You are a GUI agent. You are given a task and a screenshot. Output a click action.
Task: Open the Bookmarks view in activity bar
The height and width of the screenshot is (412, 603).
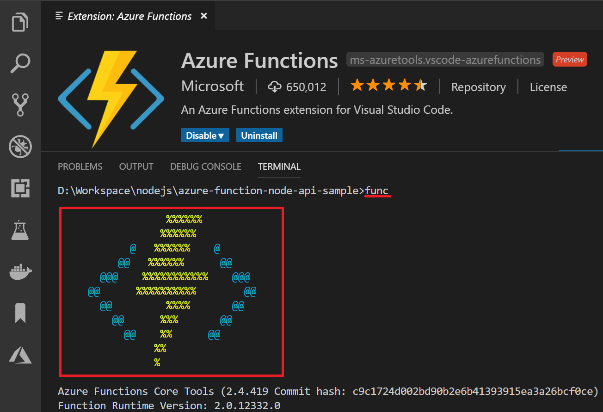pos(20,313)
